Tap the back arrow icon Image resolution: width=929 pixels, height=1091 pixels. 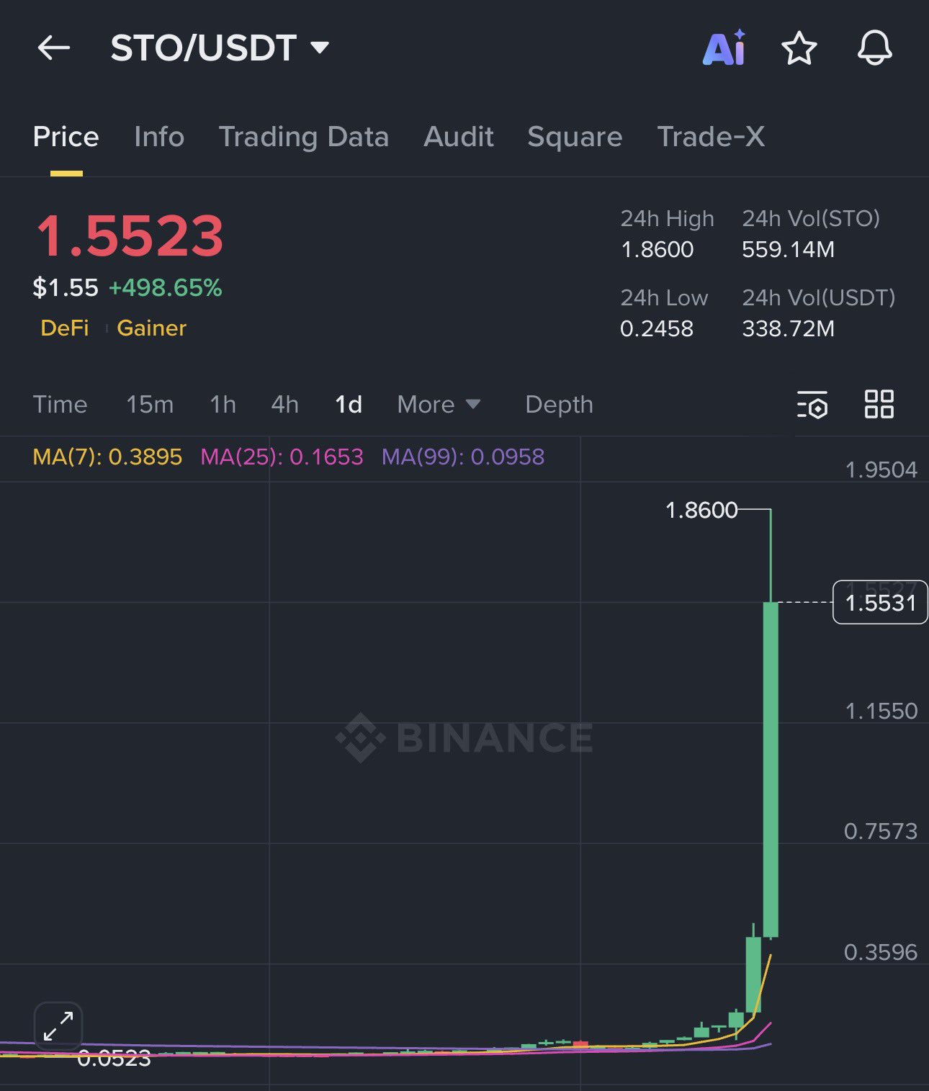click(54, 48)
